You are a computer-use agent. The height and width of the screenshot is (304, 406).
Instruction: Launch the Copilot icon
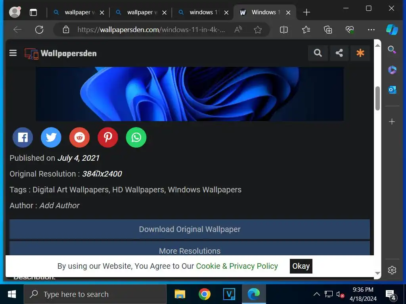[392, 29]
